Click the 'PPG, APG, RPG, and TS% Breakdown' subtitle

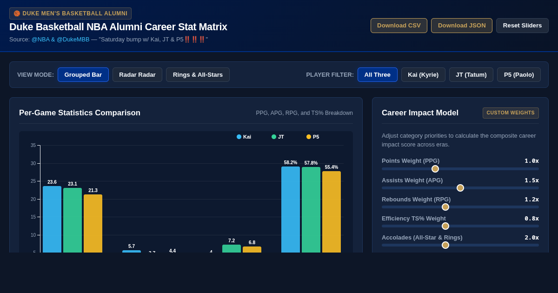point(304,113)
